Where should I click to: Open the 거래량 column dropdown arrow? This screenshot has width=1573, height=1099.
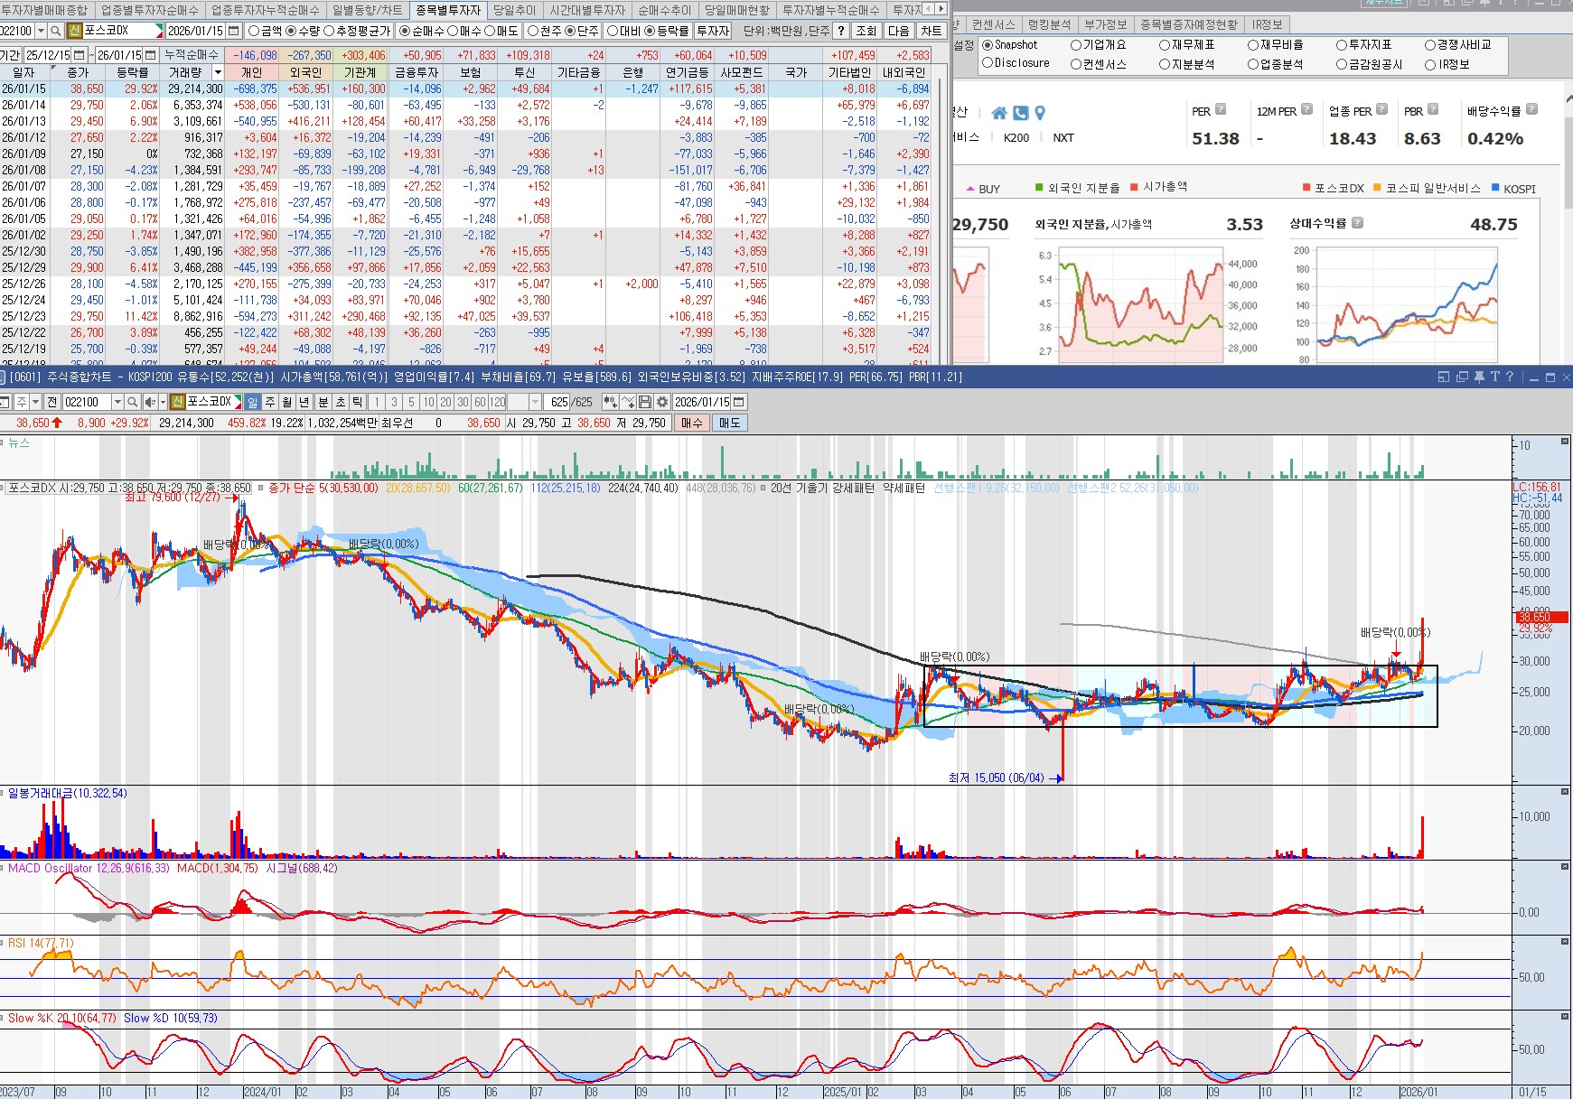click(x=218, y=72)
